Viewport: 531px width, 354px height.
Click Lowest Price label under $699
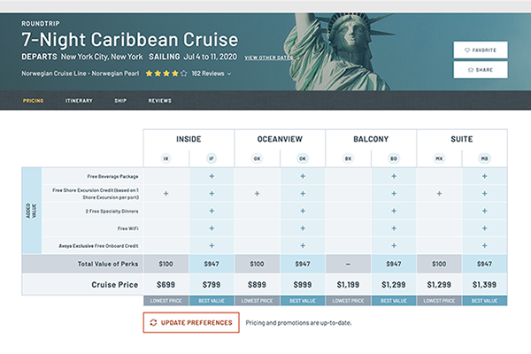point(166,301)
